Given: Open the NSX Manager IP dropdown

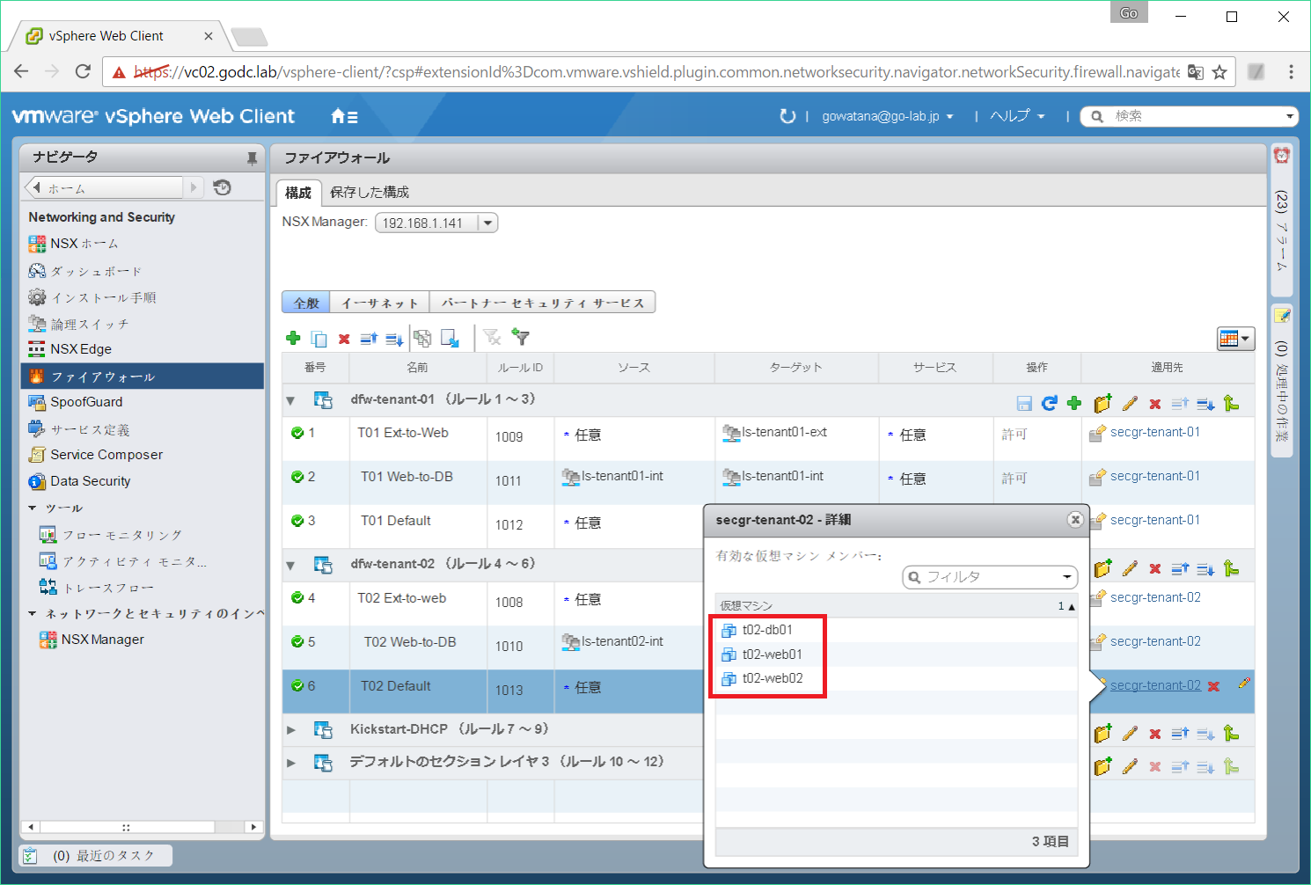Looking at the screenshot, I should coord(488,223).
